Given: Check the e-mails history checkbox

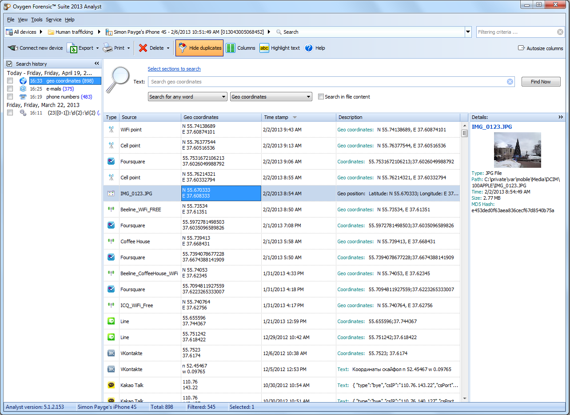Looking at the screenshot, I should point(10,89).
